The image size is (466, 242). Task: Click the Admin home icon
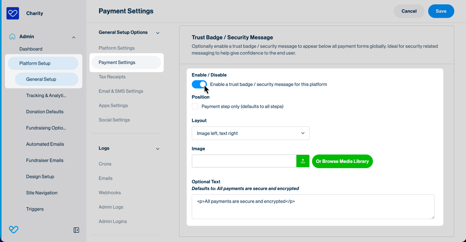(12, 37)
